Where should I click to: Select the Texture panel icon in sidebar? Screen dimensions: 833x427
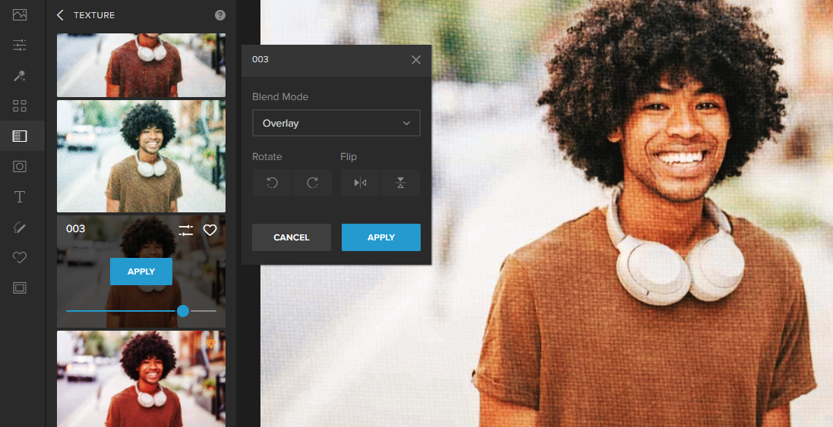click(20, 137)
